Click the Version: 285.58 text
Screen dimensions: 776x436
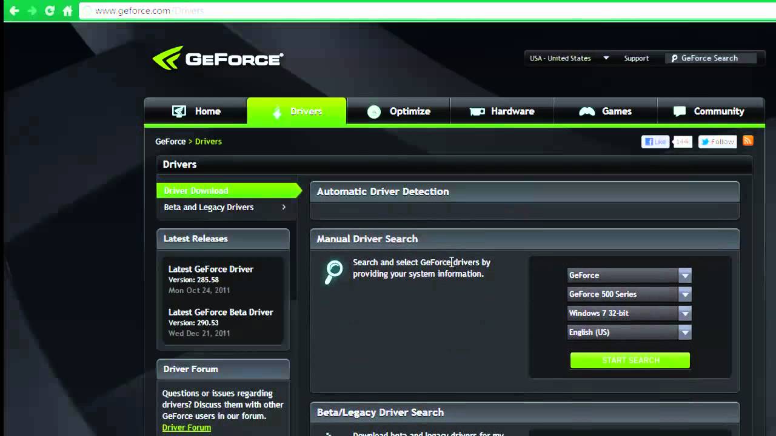pos(193,280)
